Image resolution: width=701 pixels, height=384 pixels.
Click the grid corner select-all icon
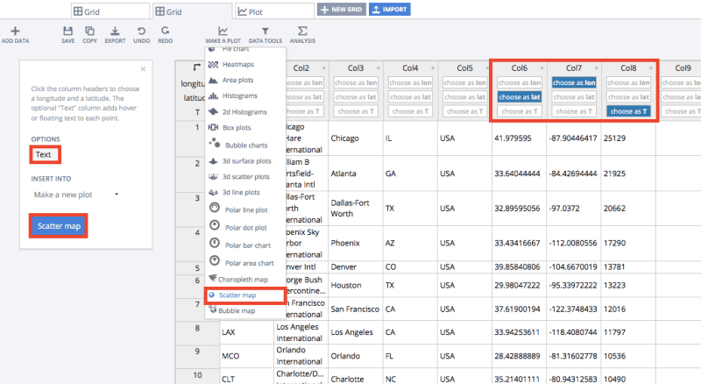(x=196, y=68)
